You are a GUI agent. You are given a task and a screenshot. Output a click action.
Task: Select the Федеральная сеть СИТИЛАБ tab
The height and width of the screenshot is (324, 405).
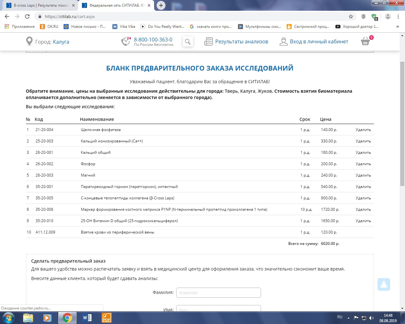coord(115,5)
